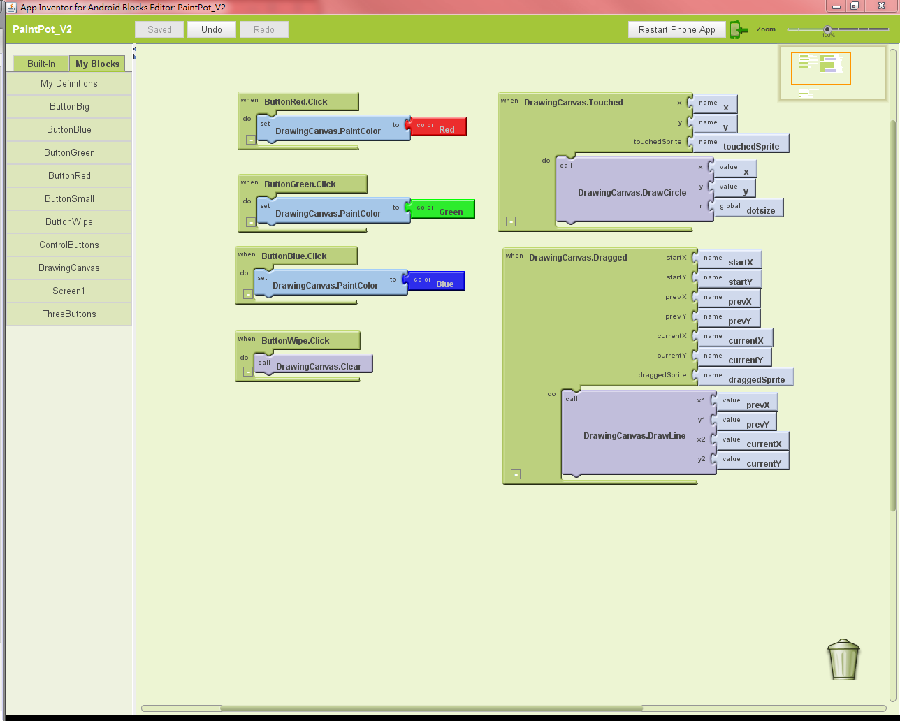Image resolution: width=900 pixels, height=721 pixels.
Task: Collapse the ButtonRed.Click block
Action: pos(251,140)
